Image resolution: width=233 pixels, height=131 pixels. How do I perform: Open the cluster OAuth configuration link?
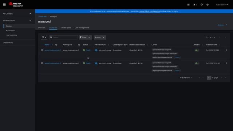coord(149,11)
